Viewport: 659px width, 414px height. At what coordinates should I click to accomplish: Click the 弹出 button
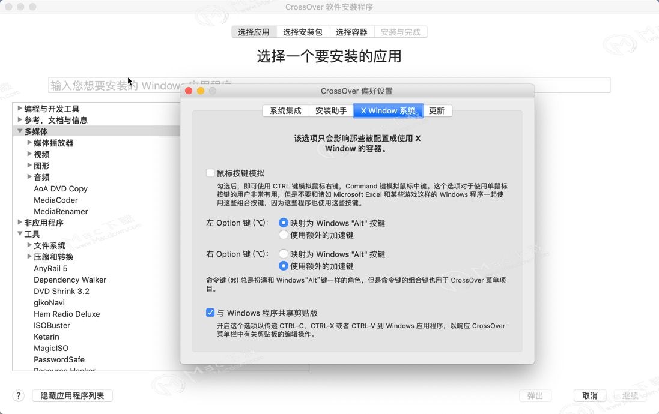pyautogui.click(x=535, y=395)
